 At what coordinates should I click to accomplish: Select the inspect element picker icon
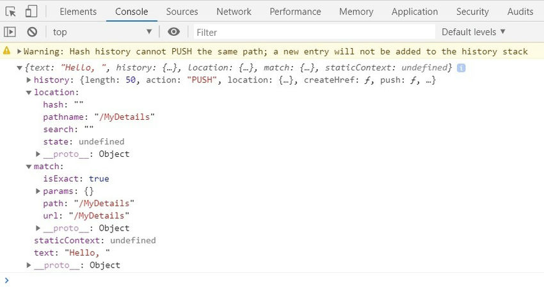(x=10, y=12)
